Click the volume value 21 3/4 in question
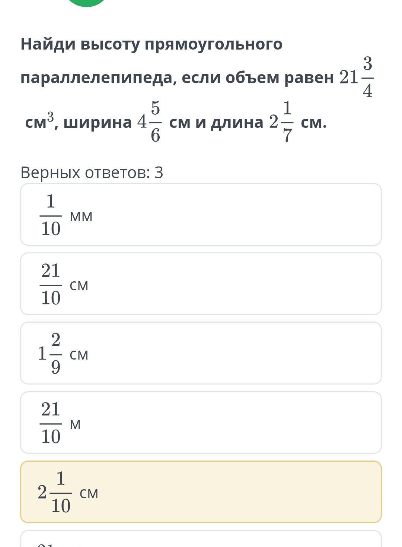The height and width of the screenshot is (547, 402). tap(356, 78)
